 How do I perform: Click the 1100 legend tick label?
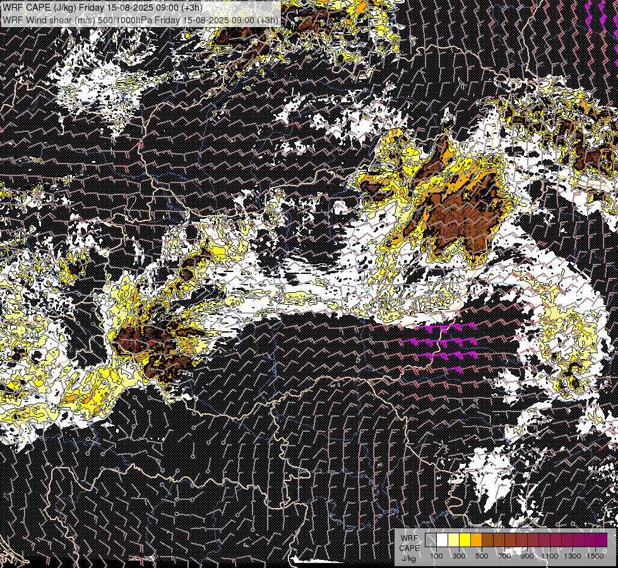tap(549, 556)
